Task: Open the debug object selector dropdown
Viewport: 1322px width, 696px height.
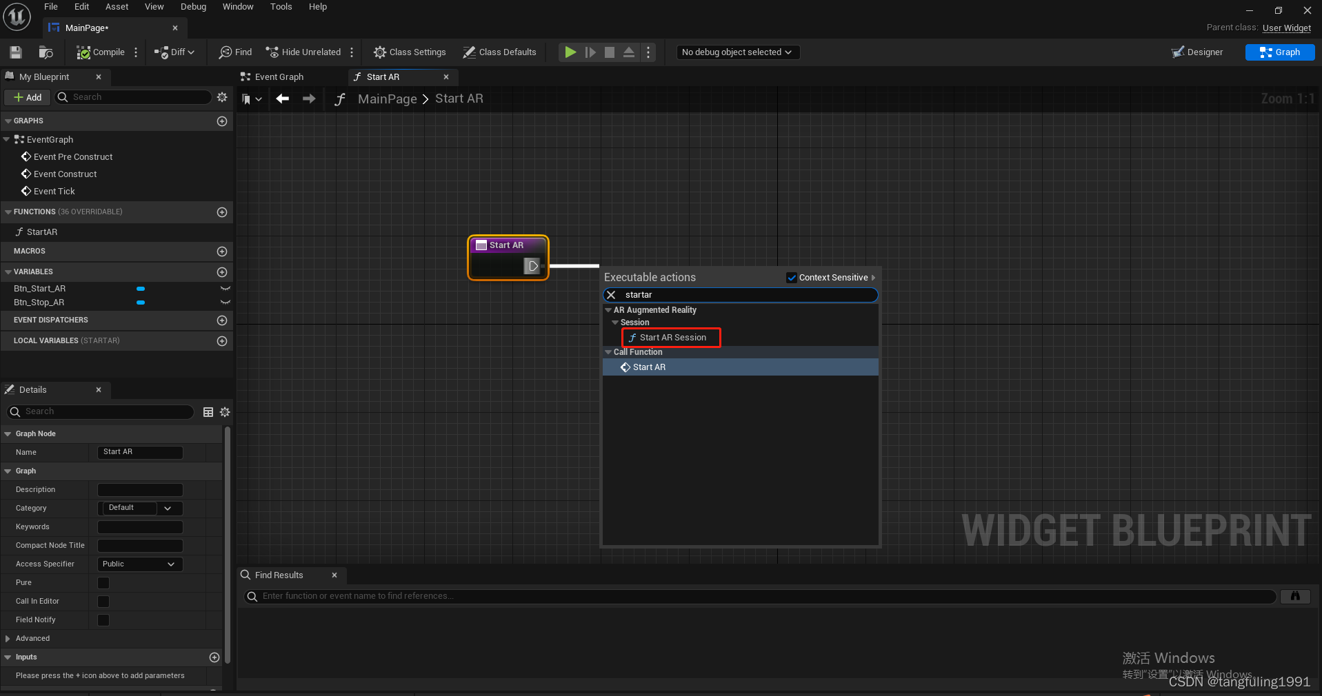Action: coord(737,52)
